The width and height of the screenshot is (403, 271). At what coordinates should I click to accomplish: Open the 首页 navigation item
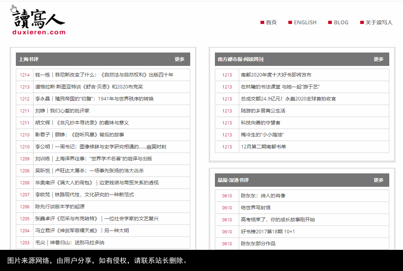[271, 22]
